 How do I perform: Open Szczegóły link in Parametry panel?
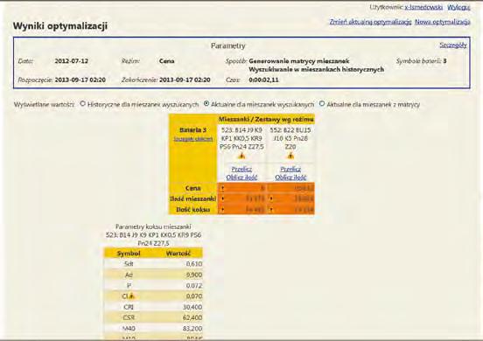tap(453, 45)
